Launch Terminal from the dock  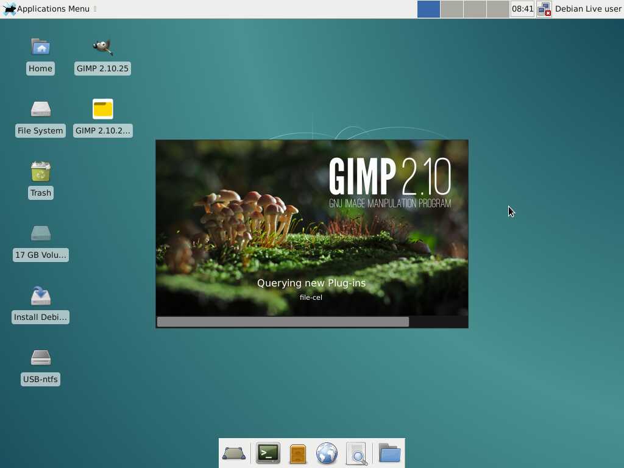tap(268, 453)
